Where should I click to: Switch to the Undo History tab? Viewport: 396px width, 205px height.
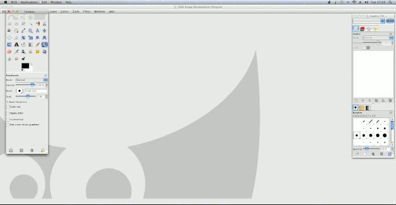tap(375, 29)
